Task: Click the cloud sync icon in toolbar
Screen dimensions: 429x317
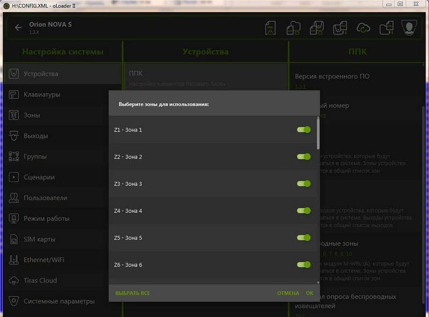Action: (x=364, y=28)
